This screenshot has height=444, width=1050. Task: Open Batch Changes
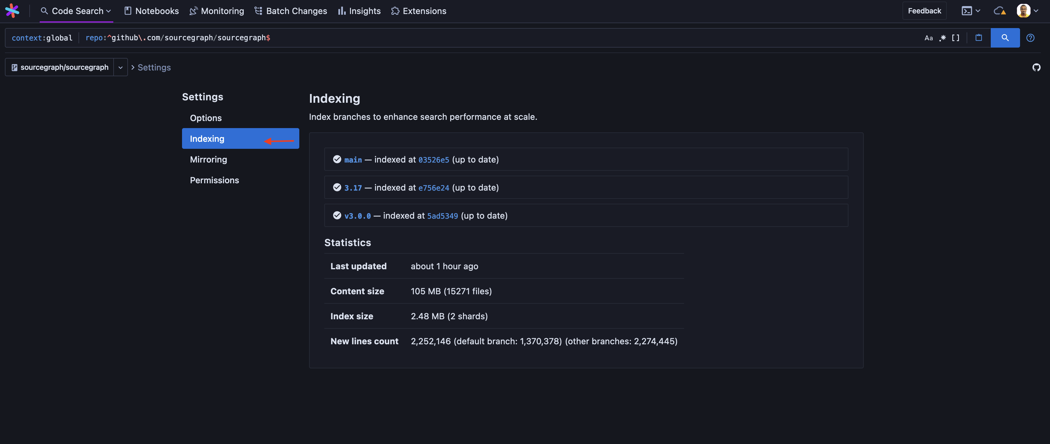tap(291, 11)
